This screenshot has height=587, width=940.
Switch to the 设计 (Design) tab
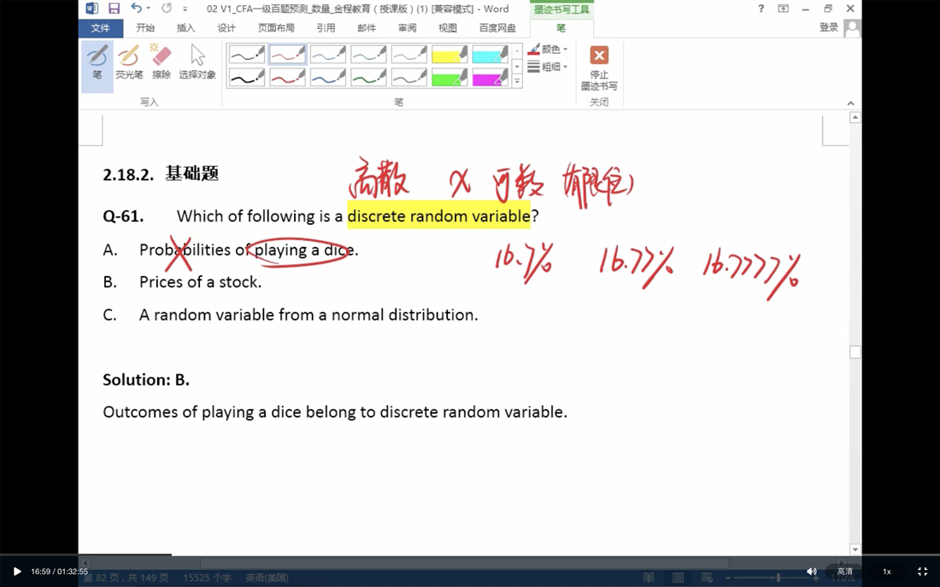pyautogui.click(x=226, y=27)
